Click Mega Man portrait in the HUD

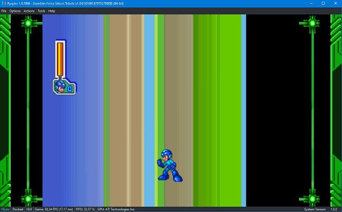click(x=60, y=87)
